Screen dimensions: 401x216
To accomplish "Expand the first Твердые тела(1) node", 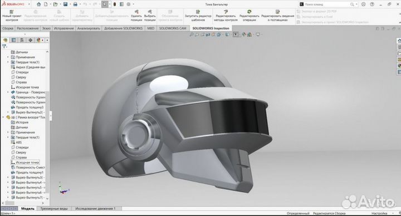I will 8,62.
